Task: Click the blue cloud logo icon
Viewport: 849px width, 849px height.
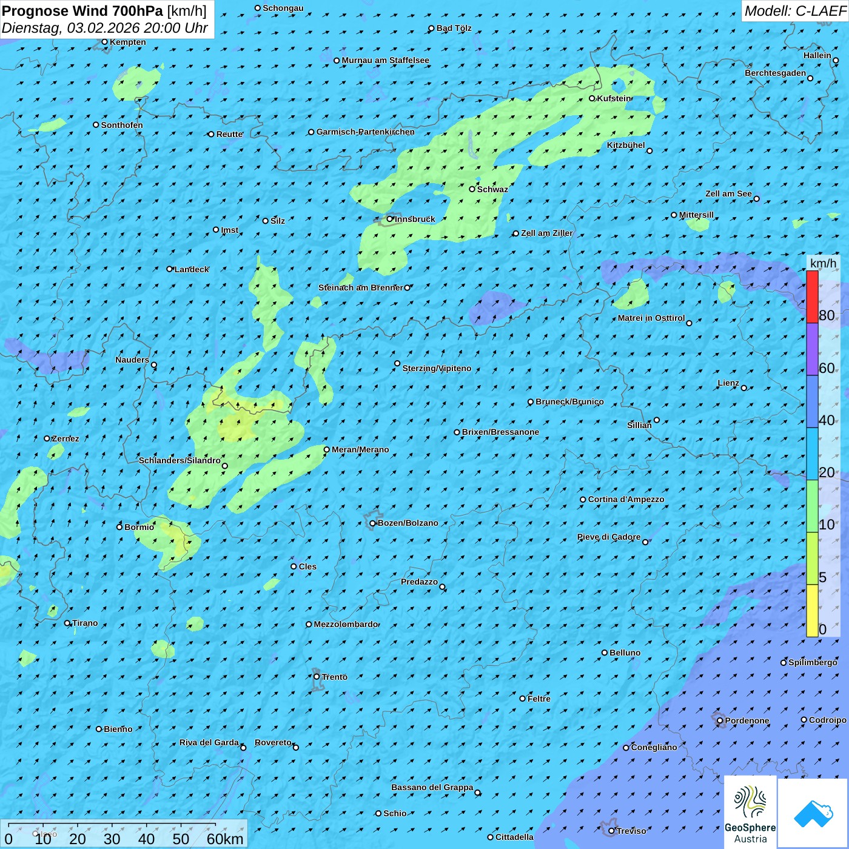Action: (x=813, y=813)
